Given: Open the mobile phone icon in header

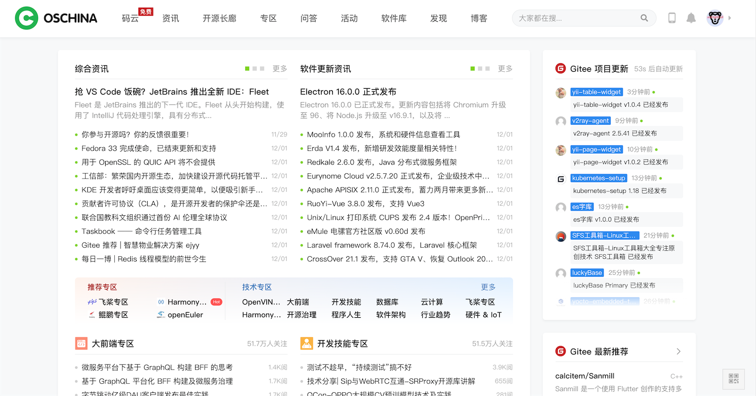Looking at the screenshot, I should 672,18.
